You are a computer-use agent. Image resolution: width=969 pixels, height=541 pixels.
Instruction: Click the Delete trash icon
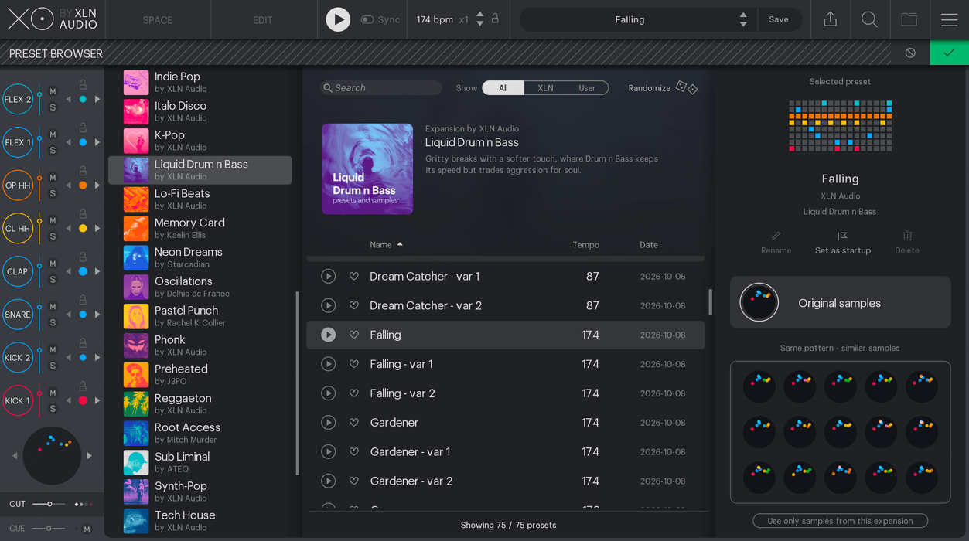(x=907, y=236)
